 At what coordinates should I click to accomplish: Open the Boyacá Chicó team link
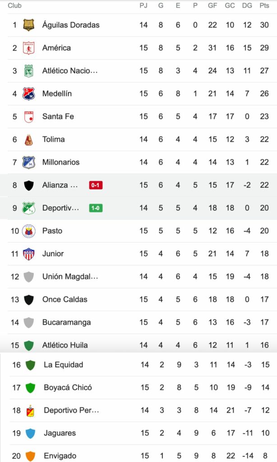click(x=68, y=387)
